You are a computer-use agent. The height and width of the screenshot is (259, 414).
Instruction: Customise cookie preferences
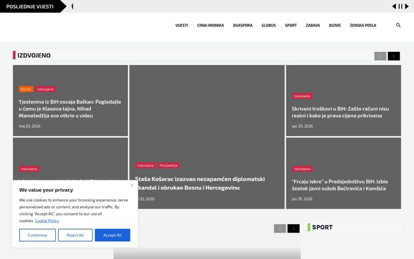click(x=37, y=235)
